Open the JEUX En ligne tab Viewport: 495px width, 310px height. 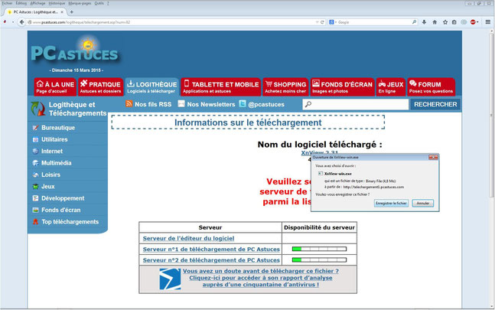(x=391, y=86)
